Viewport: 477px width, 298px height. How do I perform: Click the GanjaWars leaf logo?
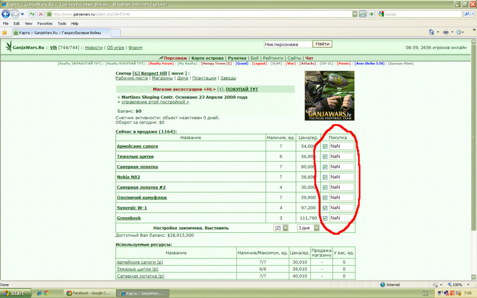pyautogui.click(x=9, y=47)
